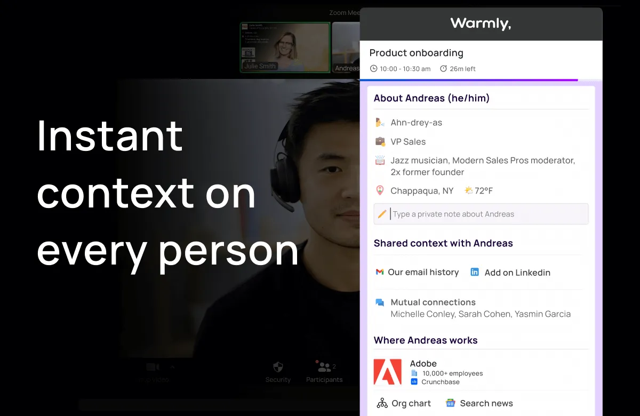Click in private note about Andreas field
This screenshot has height=416, width=640.
[x=481, y=214]
